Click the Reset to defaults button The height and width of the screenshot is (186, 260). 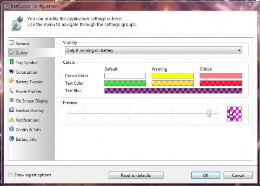[x=136, y=175]
